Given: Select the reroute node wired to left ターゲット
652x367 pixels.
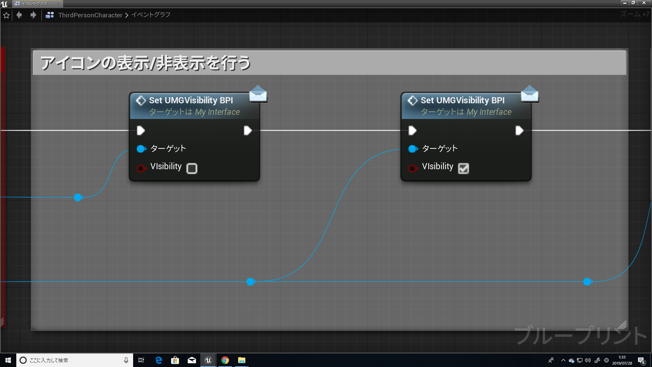Looking at the screenshot, I should point(78,197).
